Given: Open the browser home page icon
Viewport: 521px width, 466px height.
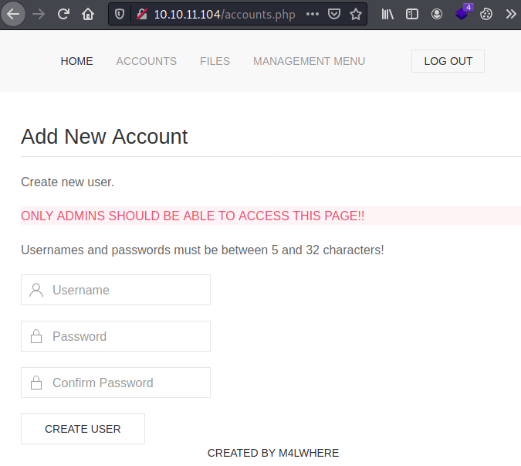Looking at the screenshot, I should click(x=88, y=14).
